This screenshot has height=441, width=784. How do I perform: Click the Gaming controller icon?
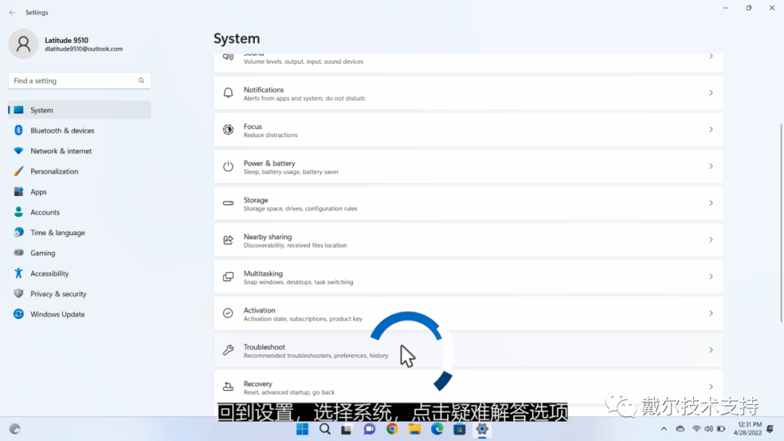click(x=18, y=252)
